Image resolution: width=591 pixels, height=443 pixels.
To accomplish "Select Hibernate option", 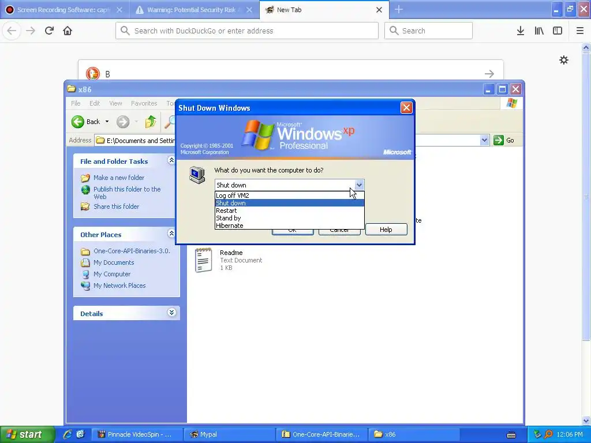I will pyautogui.click(x=289, y=226).
